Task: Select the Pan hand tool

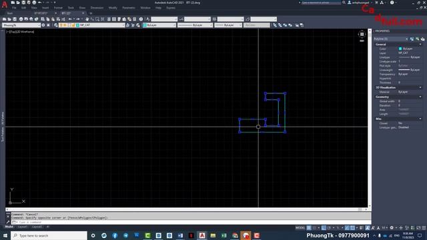Action: tap(87, 19)
